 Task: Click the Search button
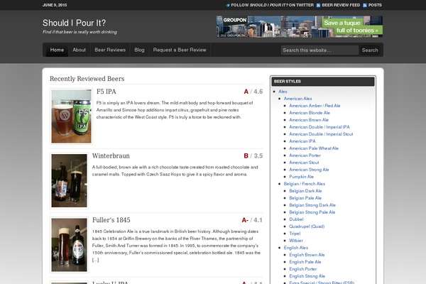[x=370, y=50]
